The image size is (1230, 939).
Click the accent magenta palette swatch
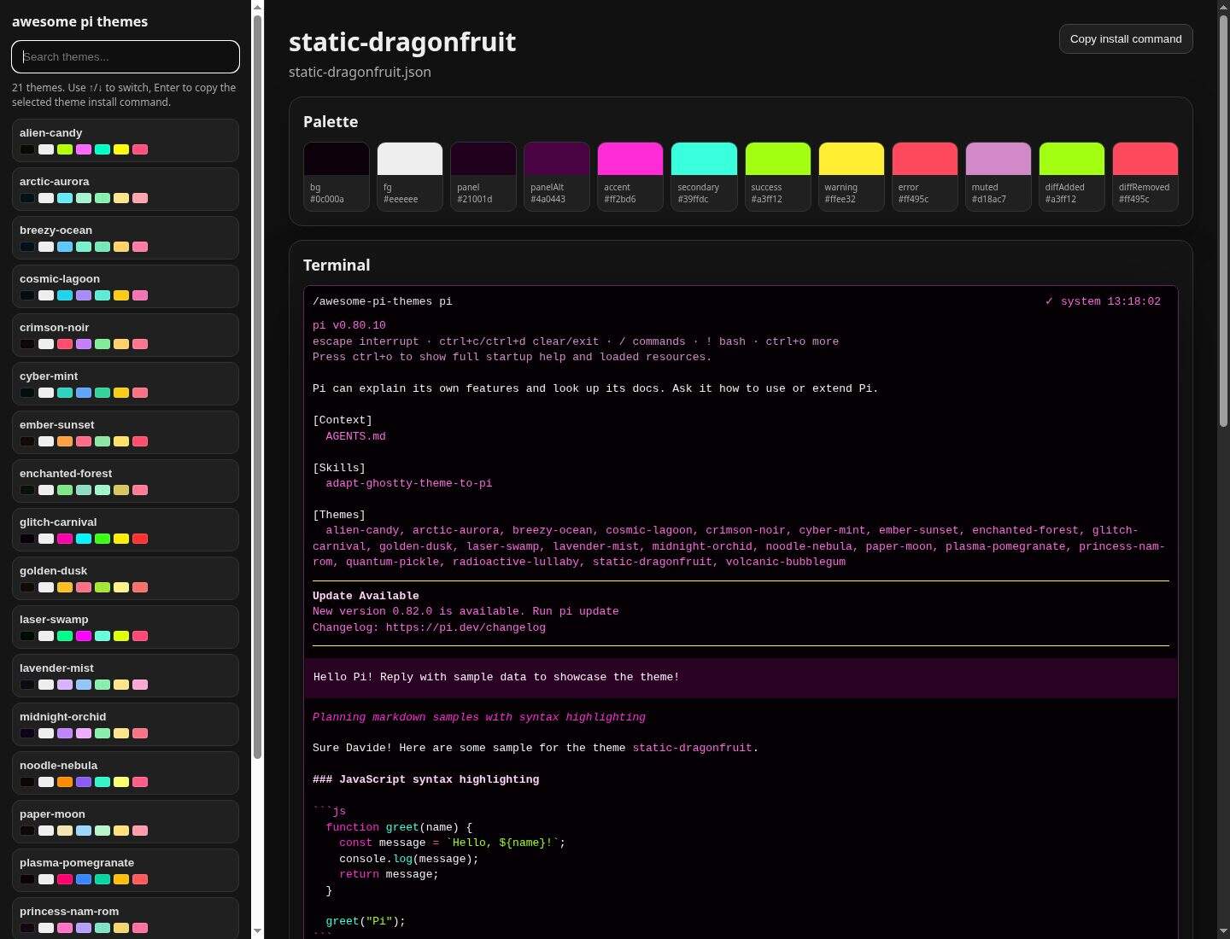pos(630,177)
